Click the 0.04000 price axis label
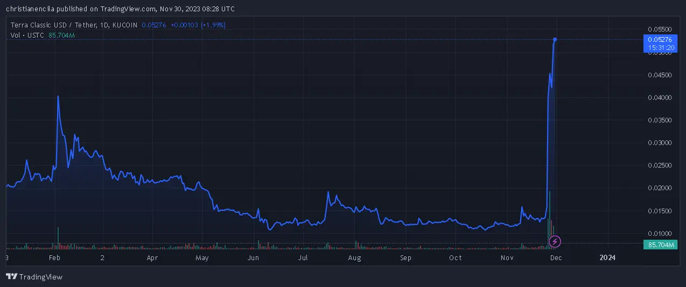 659,98
